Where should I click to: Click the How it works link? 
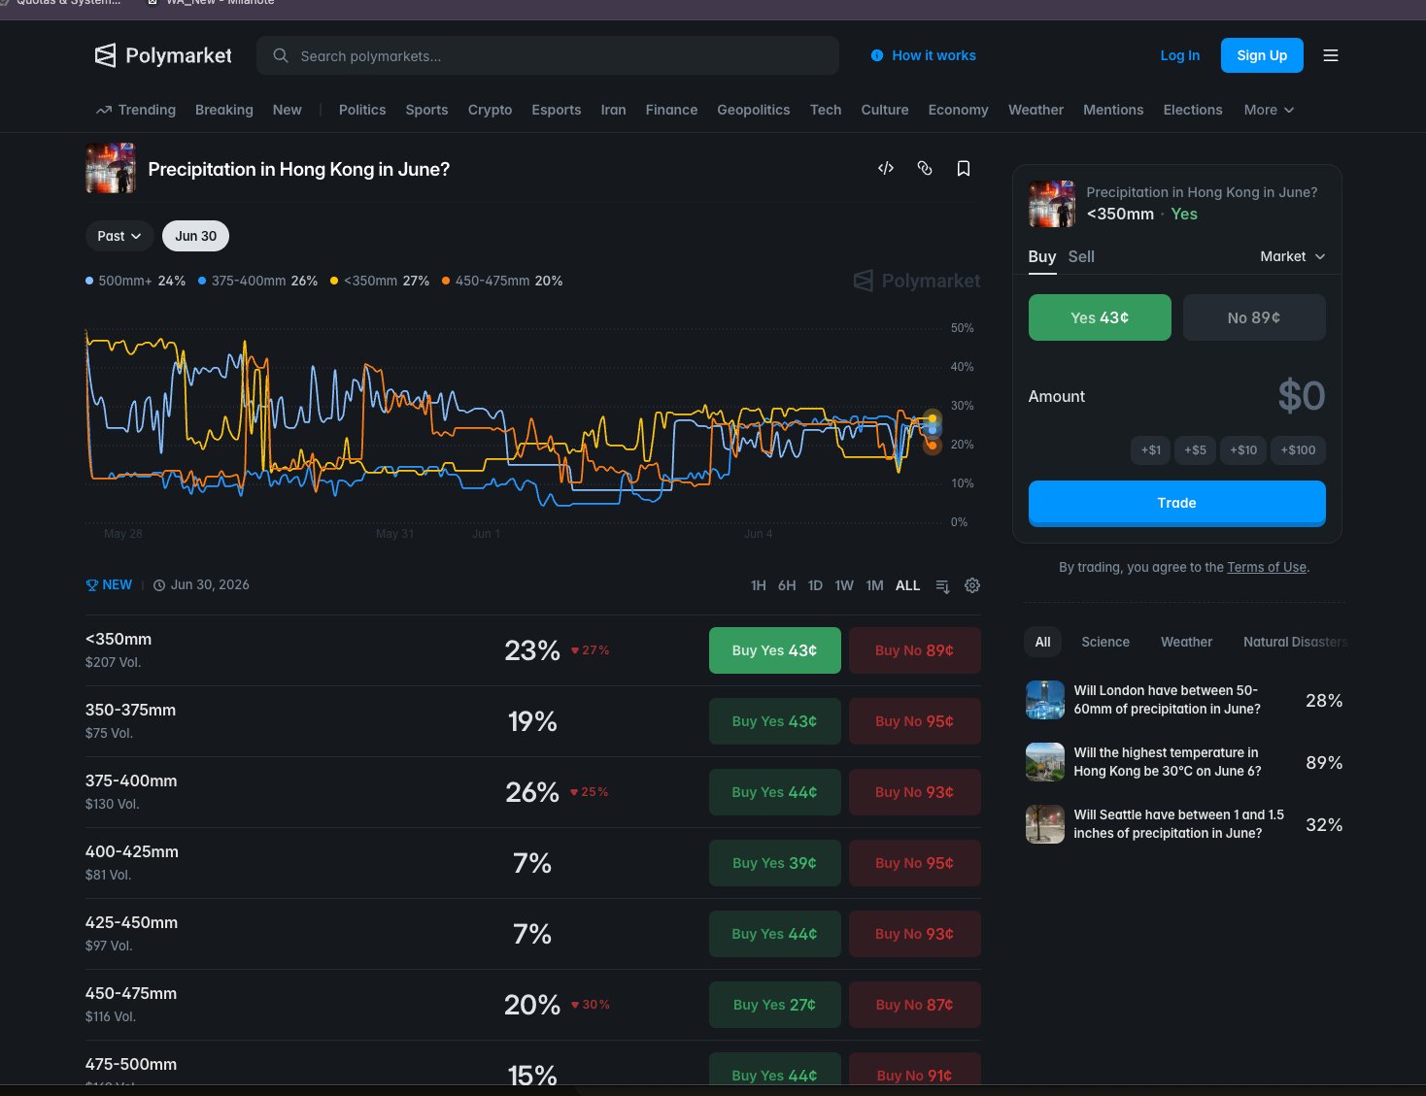(x=934, y=55)
